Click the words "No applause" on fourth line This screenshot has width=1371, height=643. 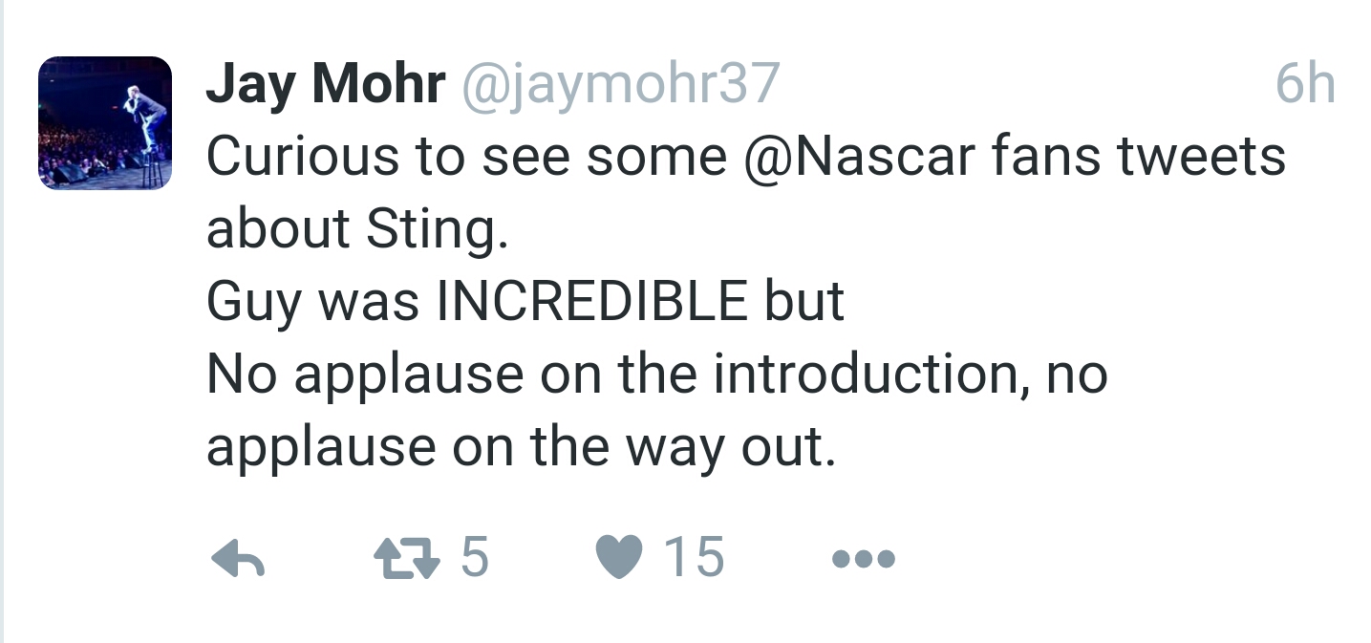coord(364,375)
